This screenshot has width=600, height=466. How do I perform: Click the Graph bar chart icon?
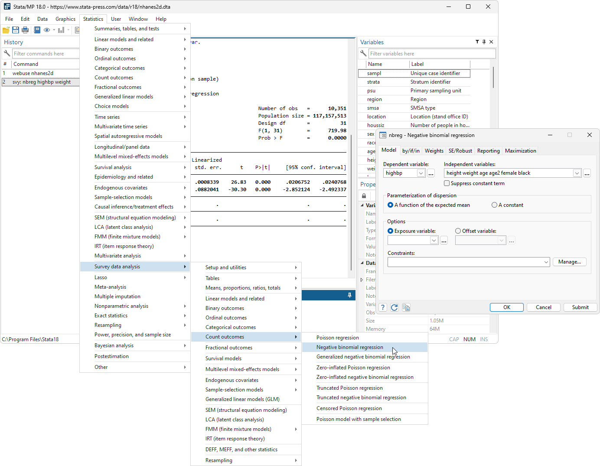point(61,30)
